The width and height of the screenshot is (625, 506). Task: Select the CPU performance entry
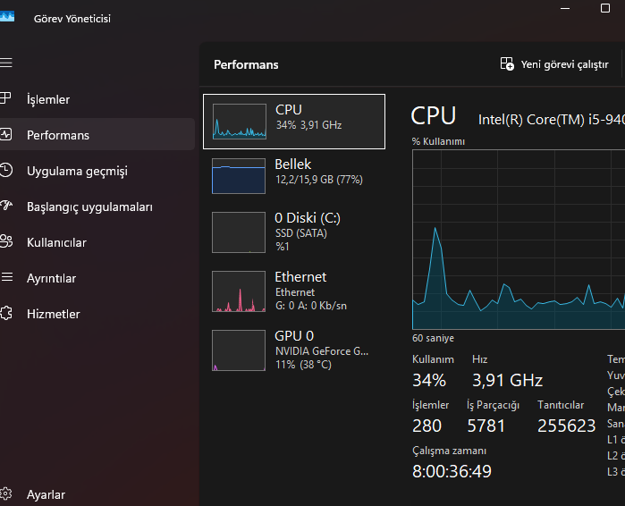click(294, 121)
